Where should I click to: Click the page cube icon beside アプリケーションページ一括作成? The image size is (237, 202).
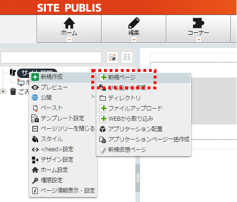coord(103,140)
